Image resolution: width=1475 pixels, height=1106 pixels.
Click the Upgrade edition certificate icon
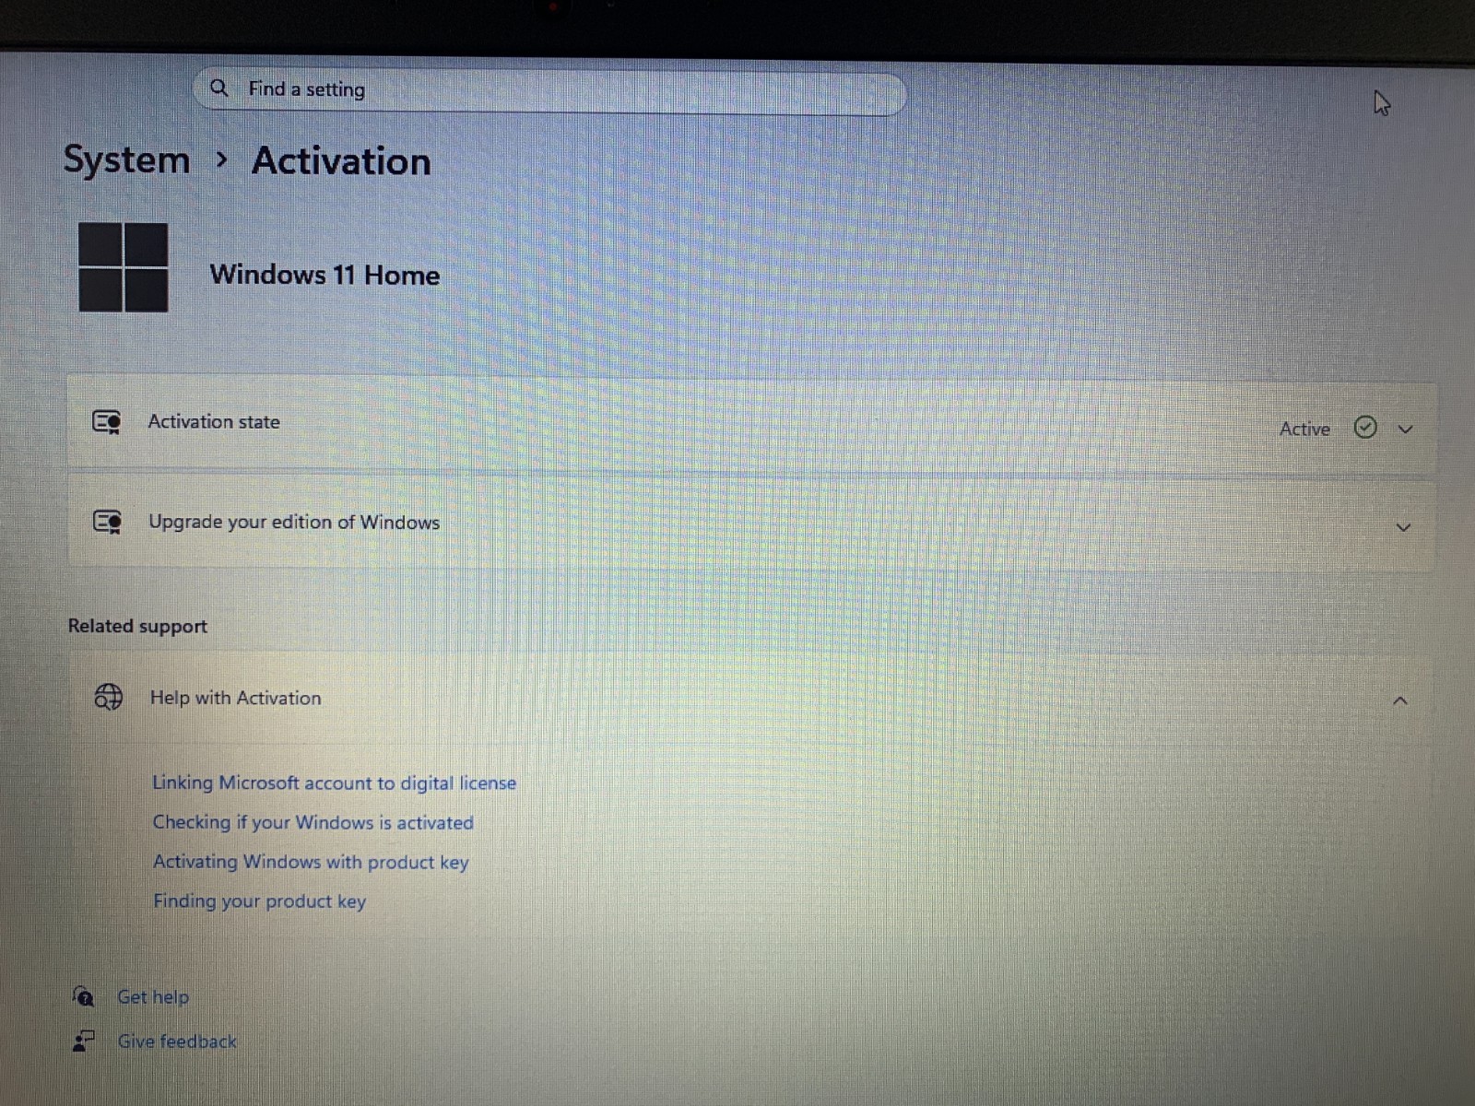(x=107, y=523)
